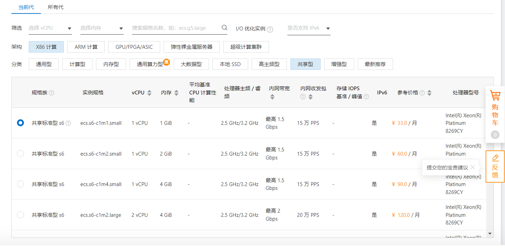Select the ecs.s6-c1m2.small radio button

coord(20,154)
